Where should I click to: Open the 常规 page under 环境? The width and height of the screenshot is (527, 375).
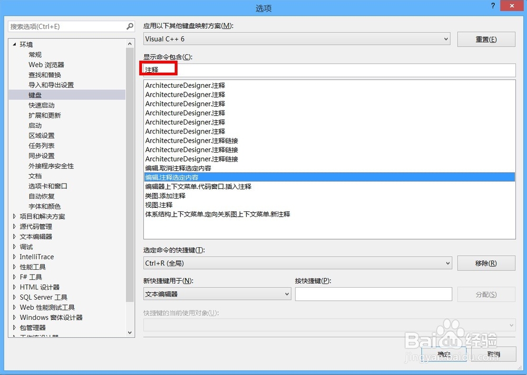(35, 54)
